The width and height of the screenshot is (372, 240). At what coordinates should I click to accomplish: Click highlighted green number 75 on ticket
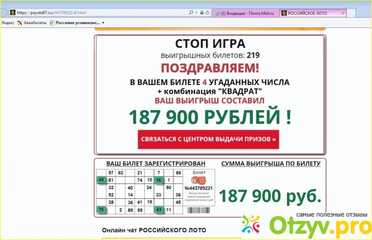click(x=101, y=210)
